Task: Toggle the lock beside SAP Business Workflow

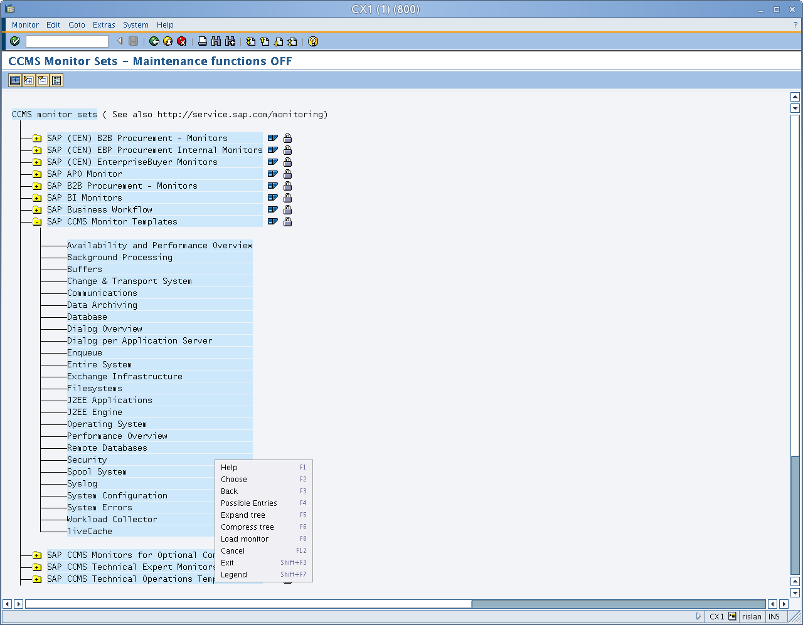Action: click(287, 209)
